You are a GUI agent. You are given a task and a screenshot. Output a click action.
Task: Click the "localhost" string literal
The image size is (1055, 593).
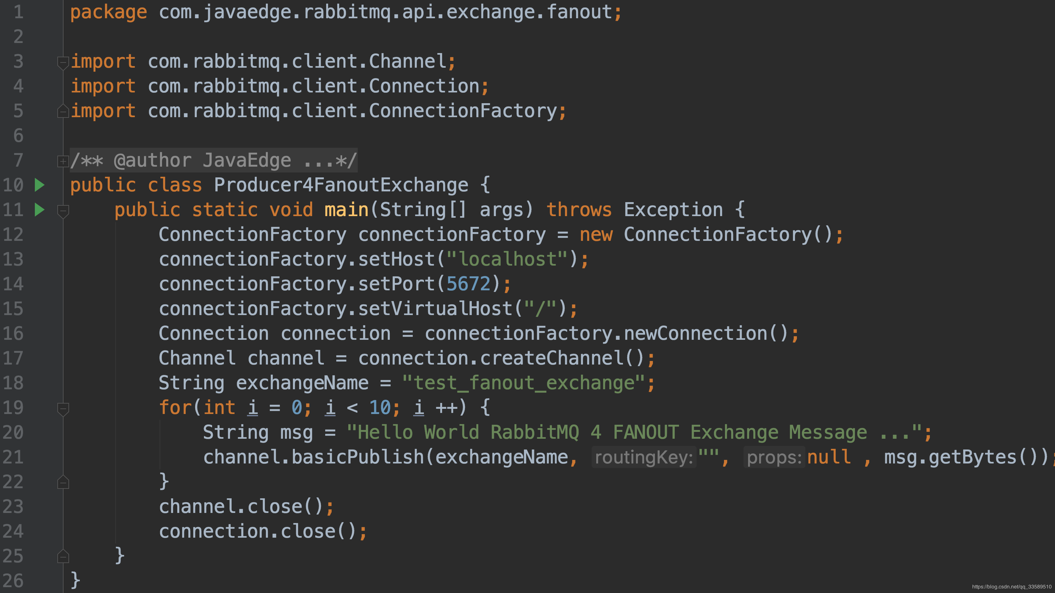point(507,259)
